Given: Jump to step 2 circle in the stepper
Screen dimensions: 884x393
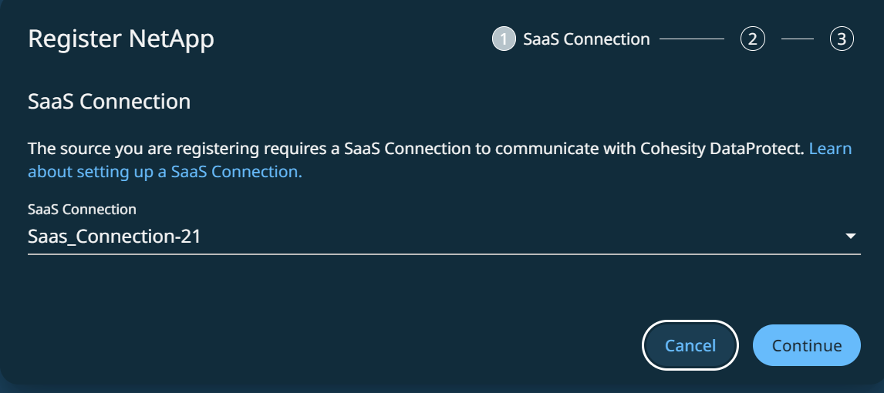Looking at the screenshot, I should (752, 39).
